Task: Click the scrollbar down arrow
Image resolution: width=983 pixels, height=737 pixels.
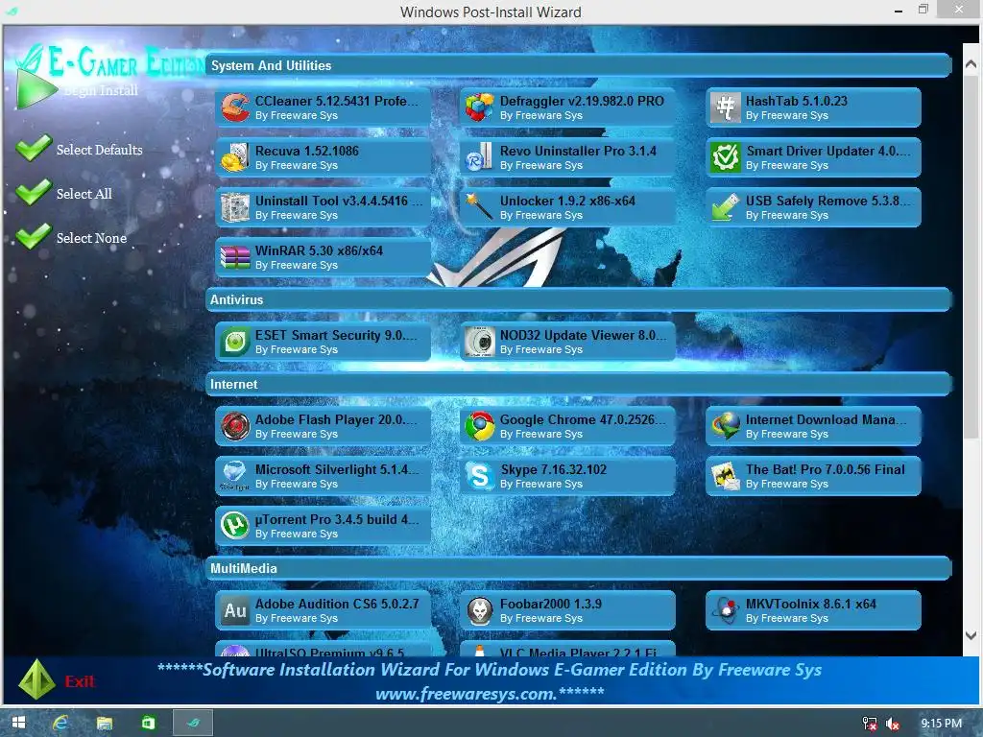Action: click(971, 635)
